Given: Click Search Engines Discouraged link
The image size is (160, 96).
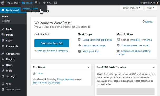Looking at the screenshot, I should [x=46, y=82].
